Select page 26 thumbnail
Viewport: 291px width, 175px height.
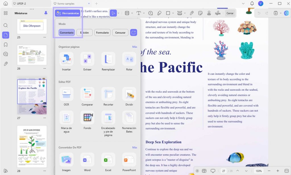pos(32,55)
